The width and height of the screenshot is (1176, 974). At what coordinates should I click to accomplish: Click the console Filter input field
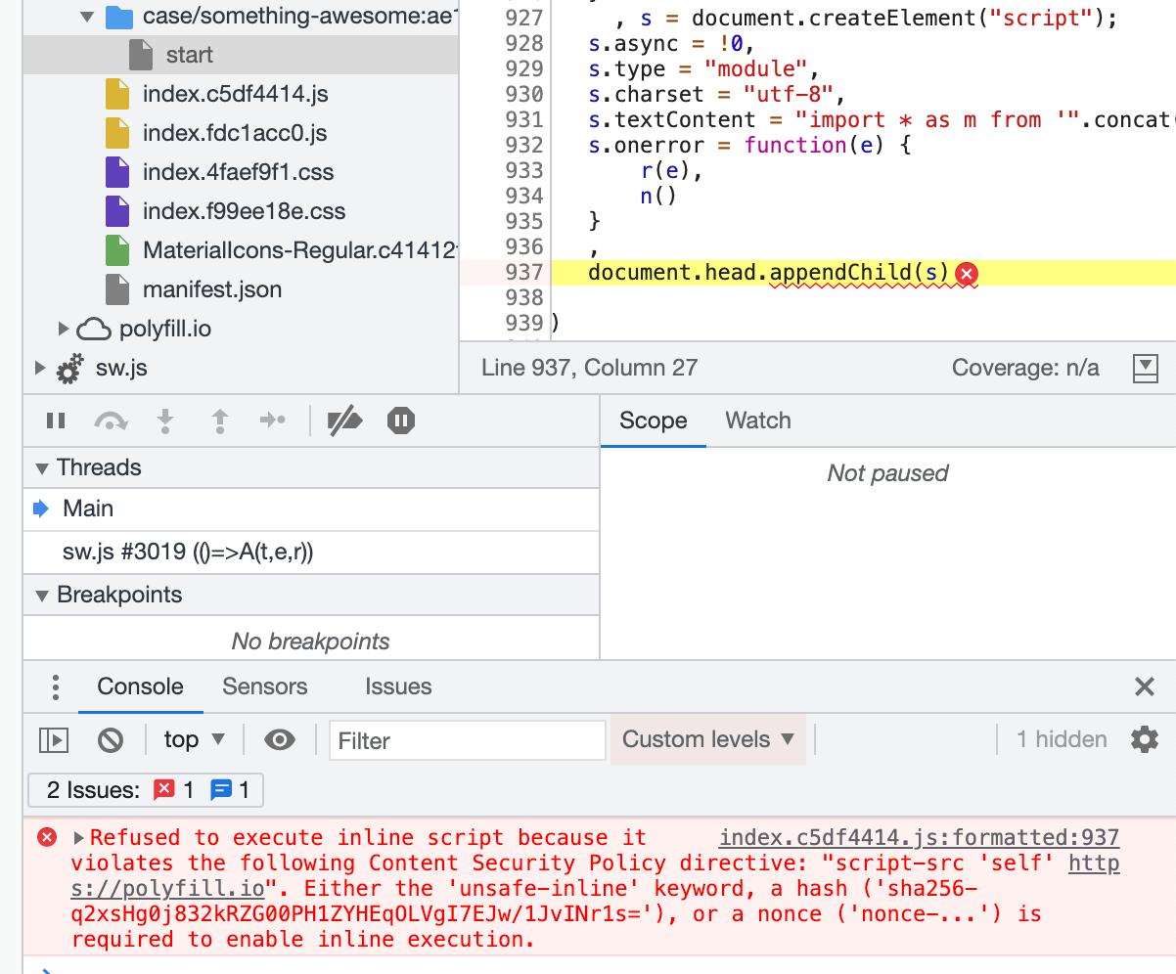(x=468, y=740)
